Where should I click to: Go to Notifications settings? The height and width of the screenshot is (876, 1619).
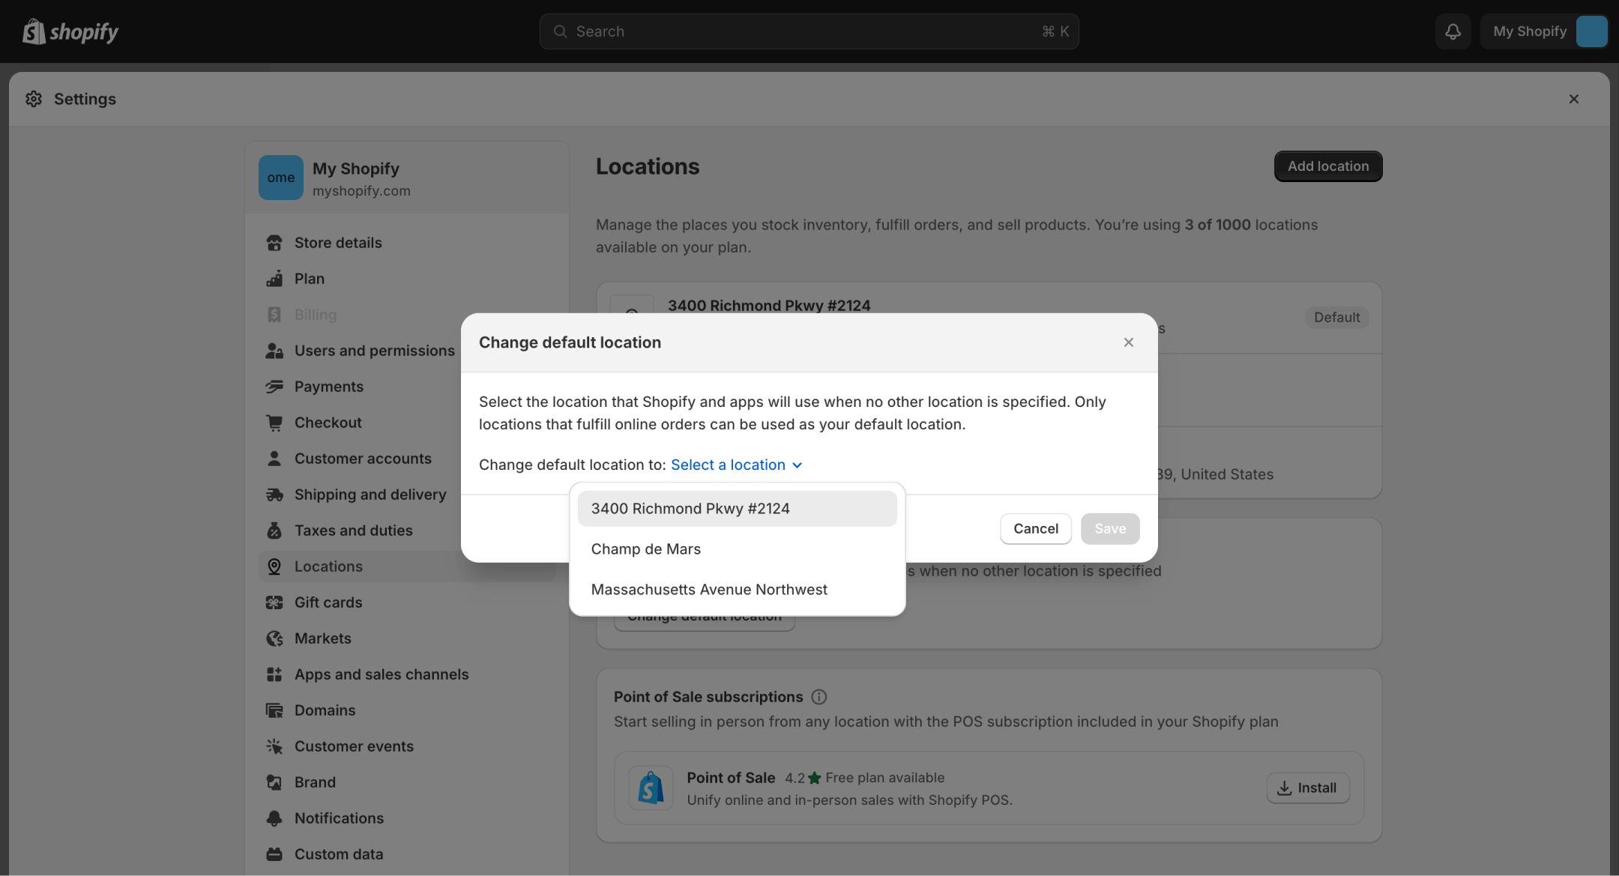click(x=339, y=818)
